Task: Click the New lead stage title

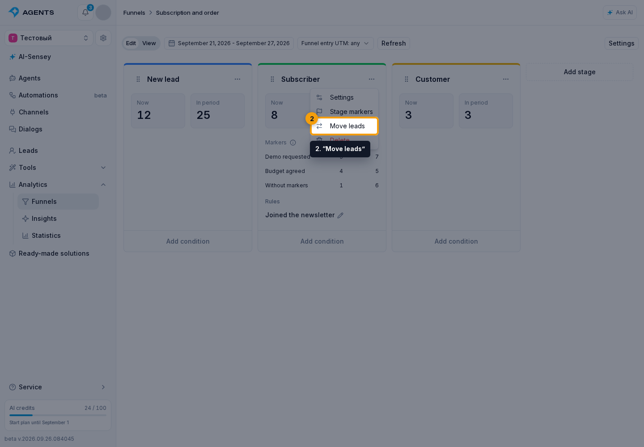Action: (x=163, y=79)
